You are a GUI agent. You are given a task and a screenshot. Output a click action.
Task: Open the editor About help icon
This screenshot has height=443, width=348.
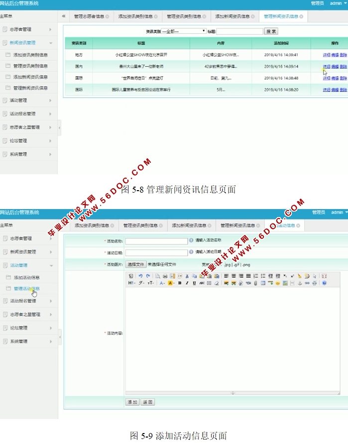point(324,283)
